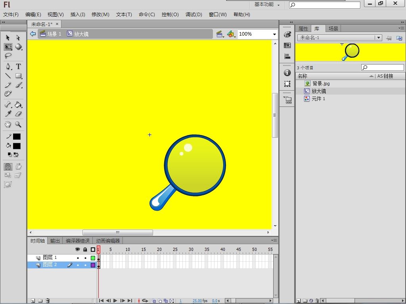Image resolution: width=406 pixels, height=304 pixels.
Task: Open the library panel options menu
Action: click(x=401, y=28)
